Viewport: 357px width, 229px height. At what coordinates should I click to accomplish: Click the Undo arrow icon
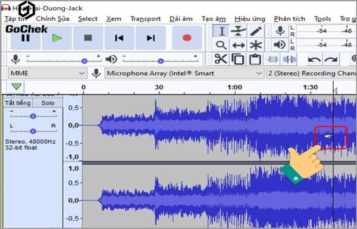(x=314, y=59)
